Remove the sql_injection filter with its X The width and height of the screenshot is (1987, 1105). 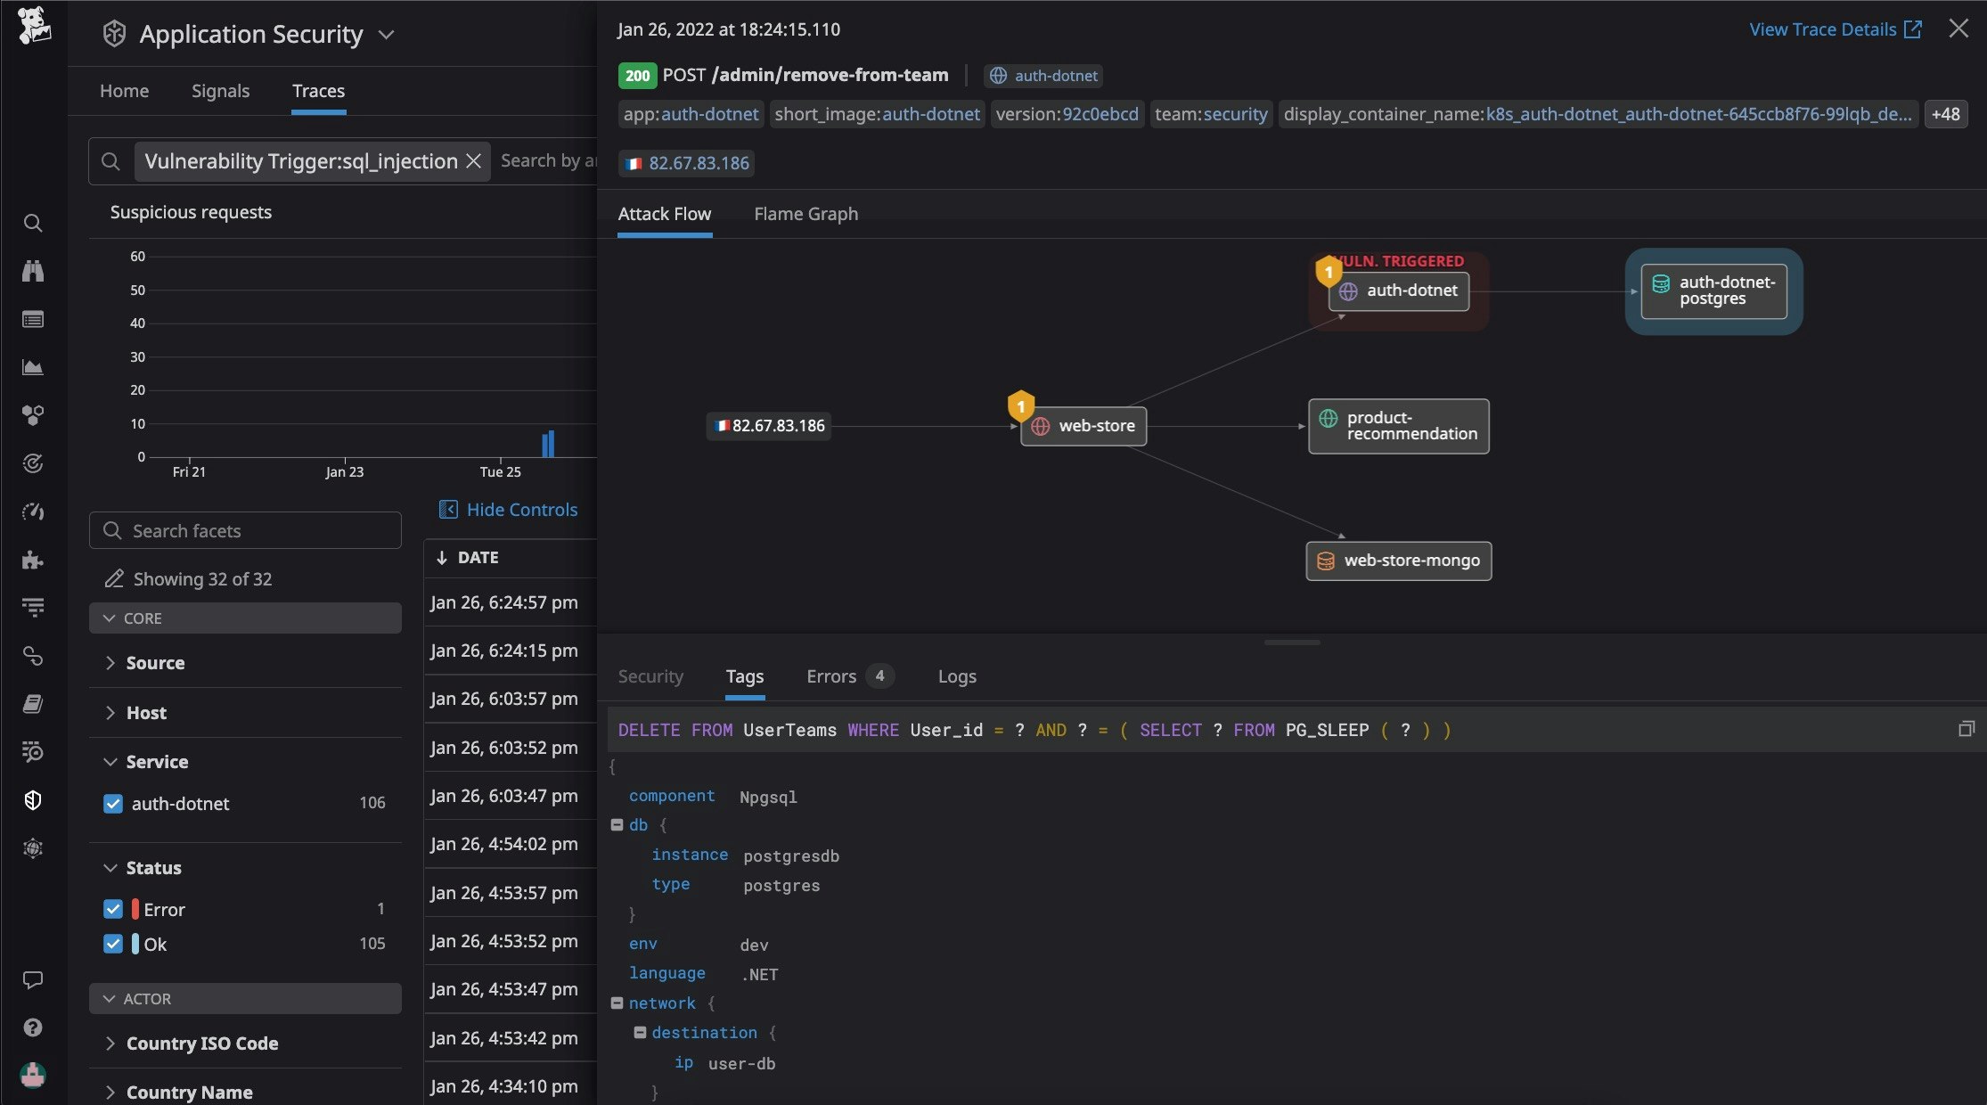[x=474, y=161]
